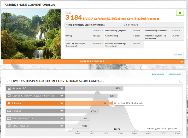
Task: Click the 2465 Notebook score bar
Action: (82, 111)
